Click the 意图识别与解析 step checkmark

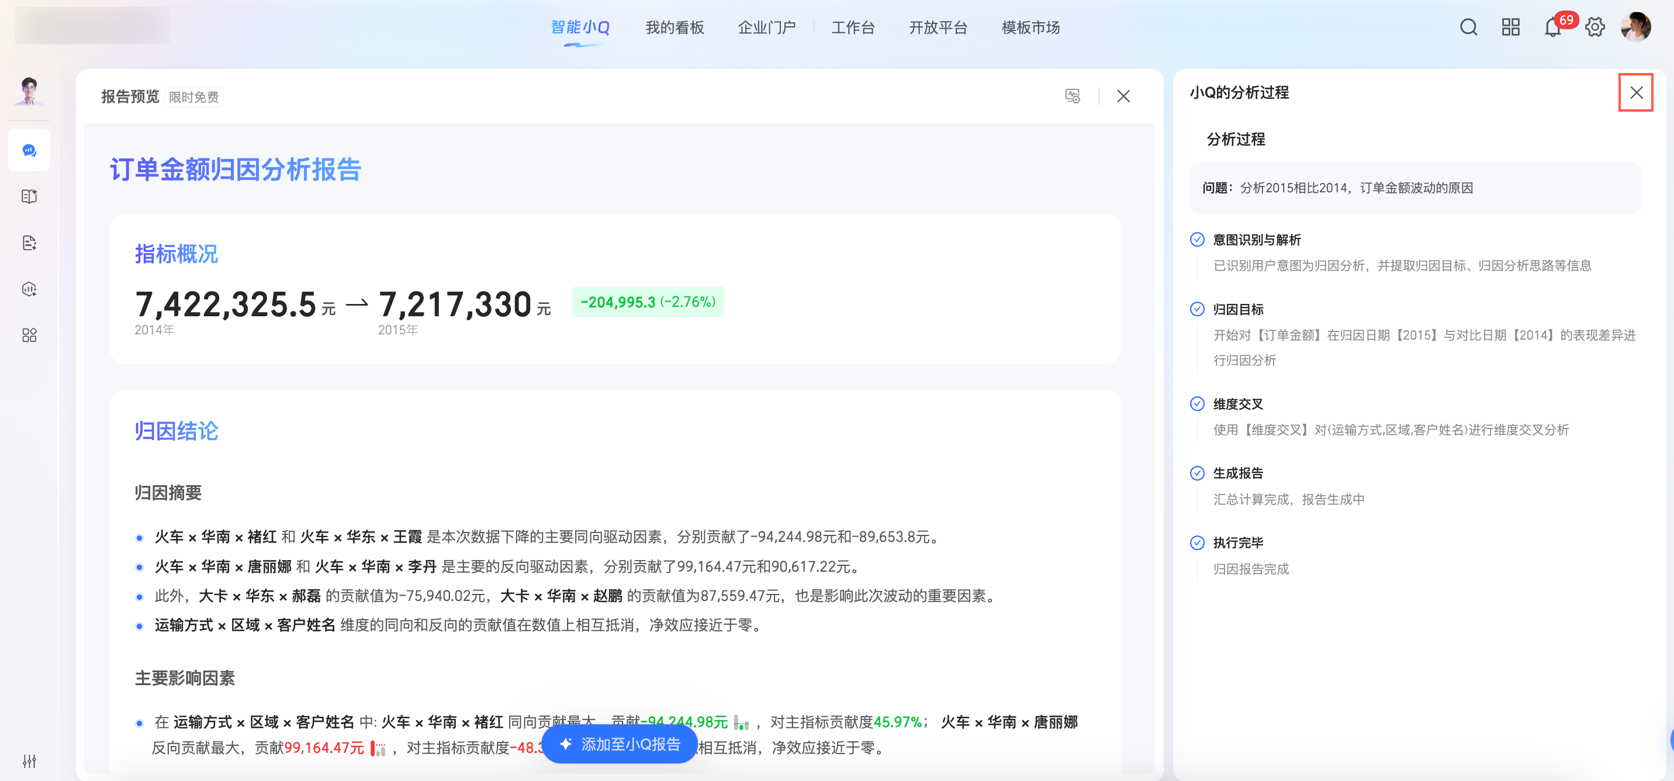pos(1196,240)
